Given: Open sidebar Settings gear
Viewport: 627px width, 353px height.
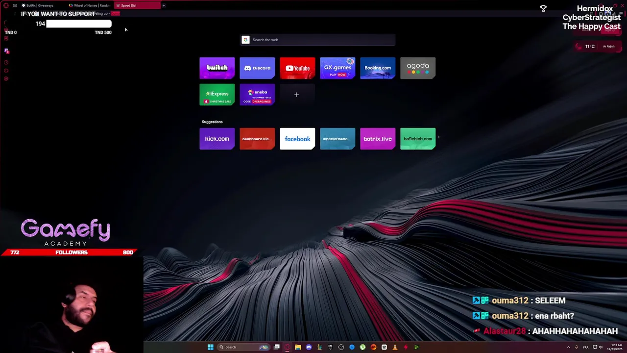Looking at the screenshot, I should (x=6, y=78).
